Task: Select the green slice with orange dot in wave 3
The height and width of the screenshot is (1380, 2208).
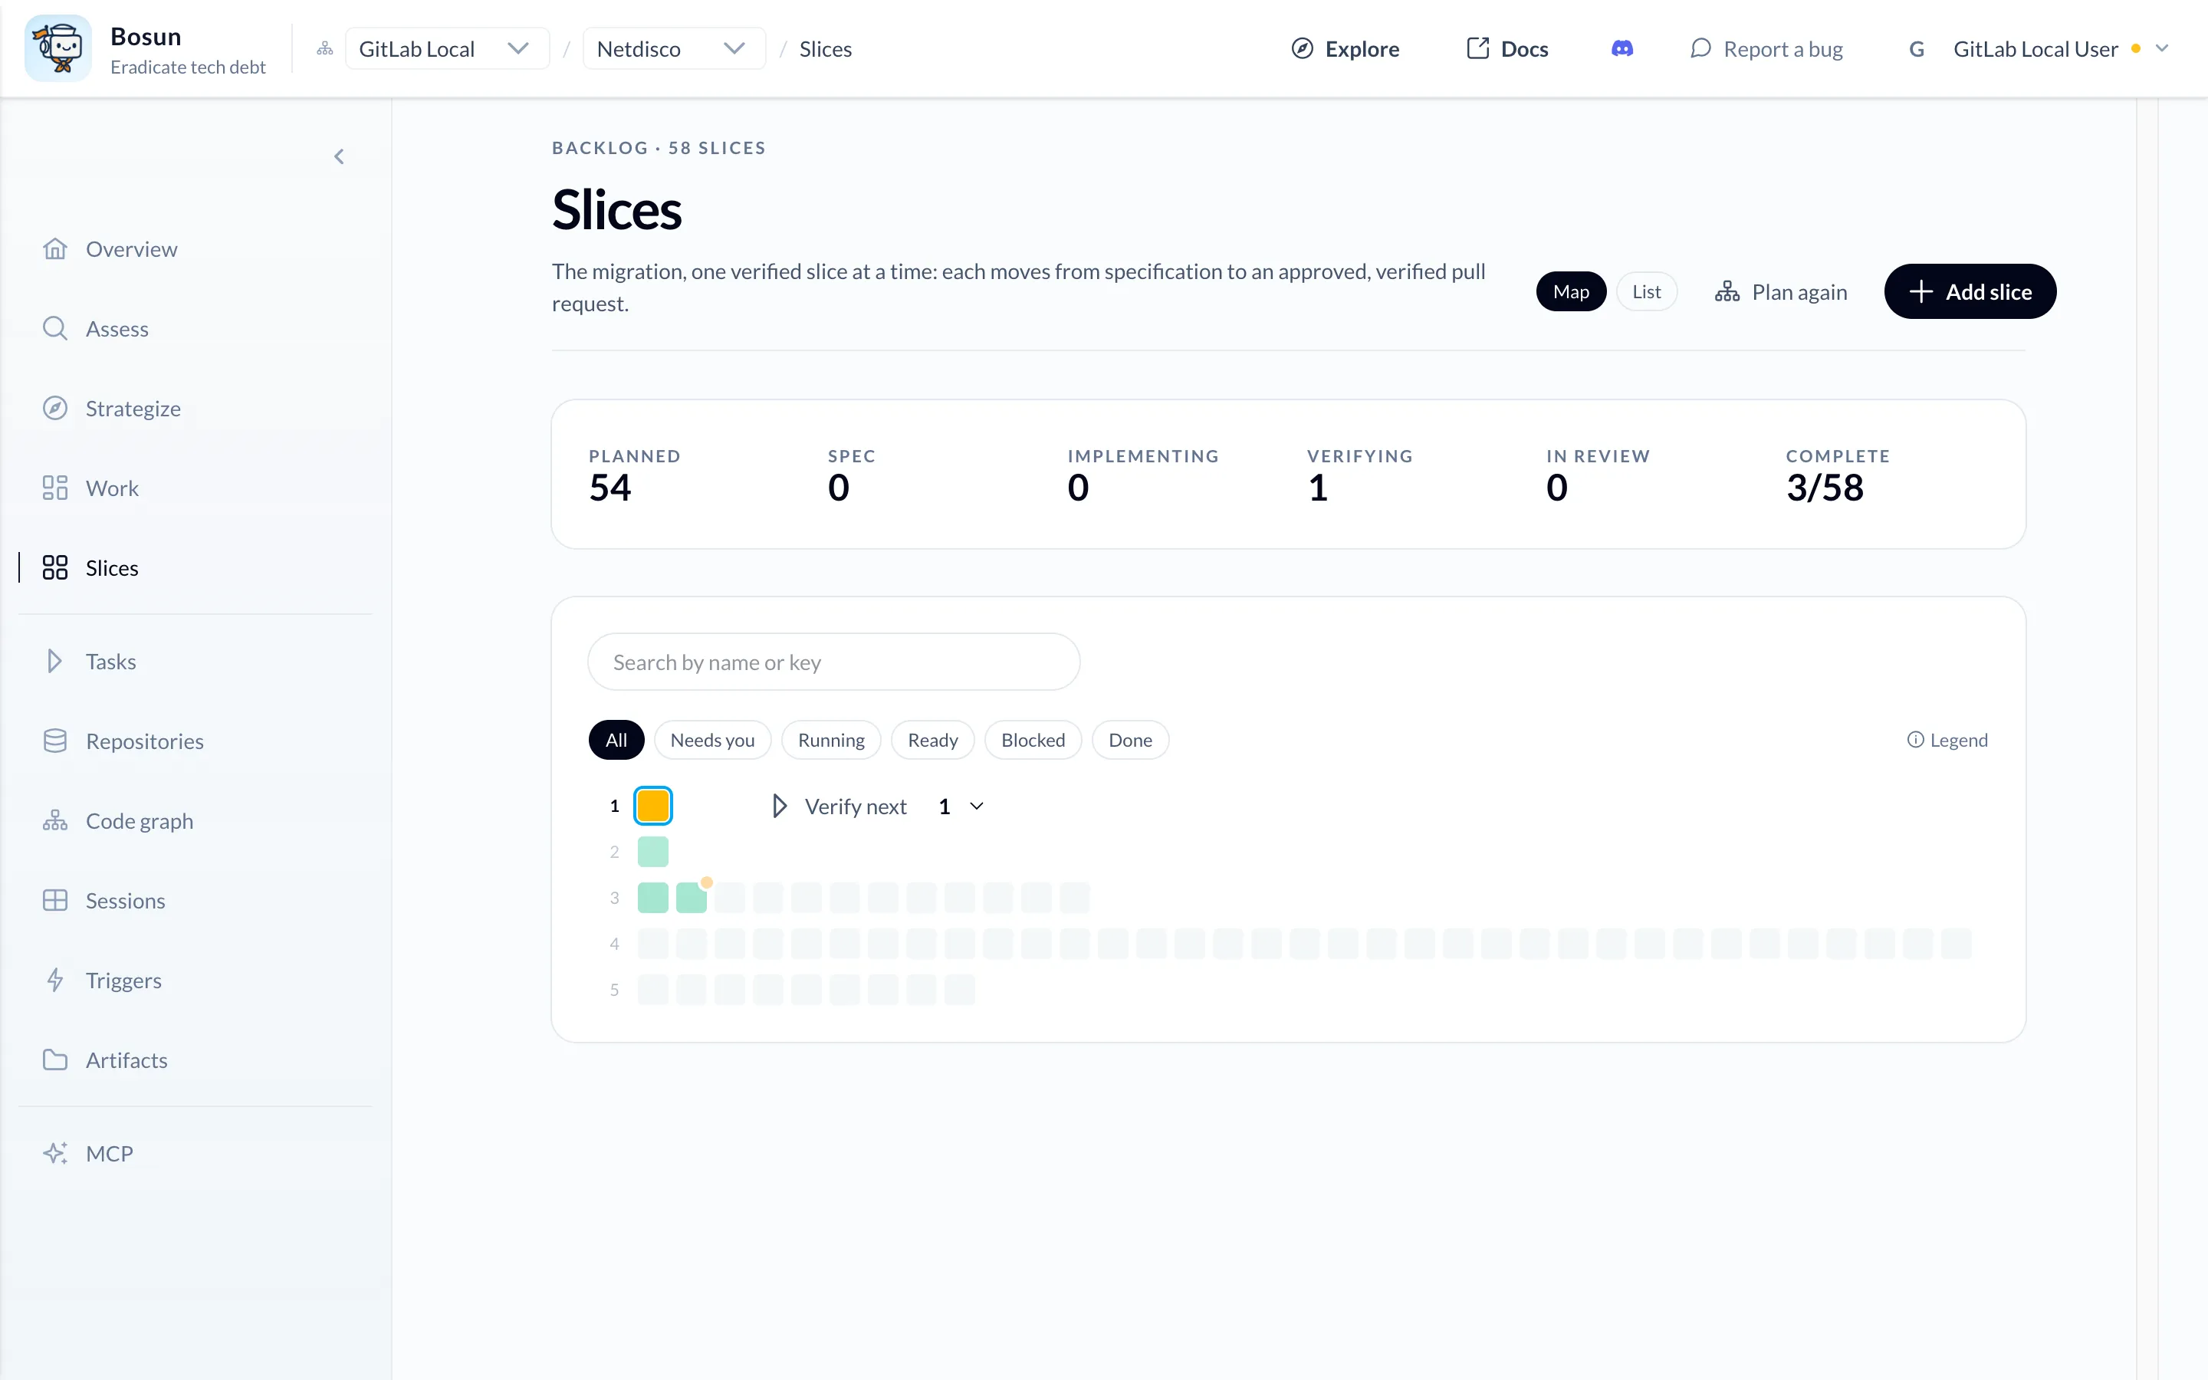Action: pyautogui.click(x=692, y=897)
